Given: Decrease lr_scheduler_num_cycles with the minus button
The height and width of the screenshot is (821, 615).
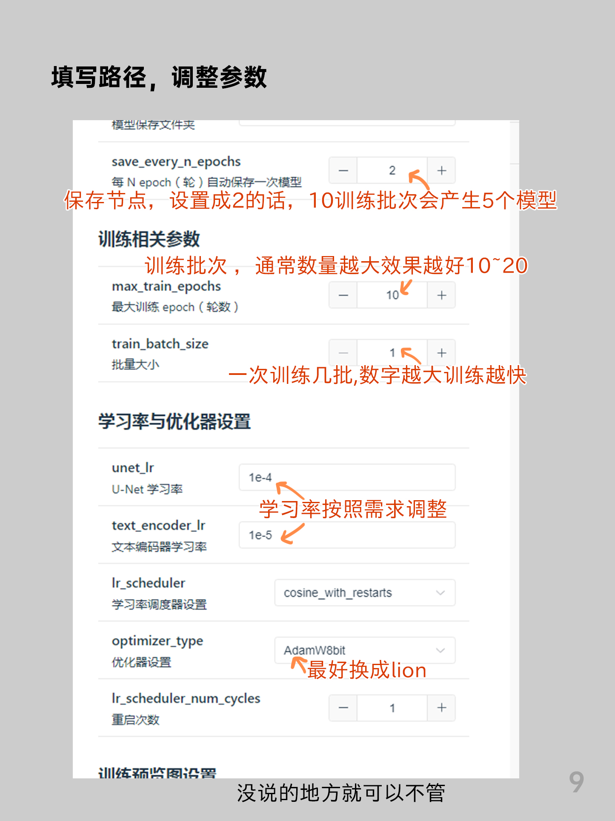Looking at the screenshot, I should pyautogui.click(x=343, y=708).
